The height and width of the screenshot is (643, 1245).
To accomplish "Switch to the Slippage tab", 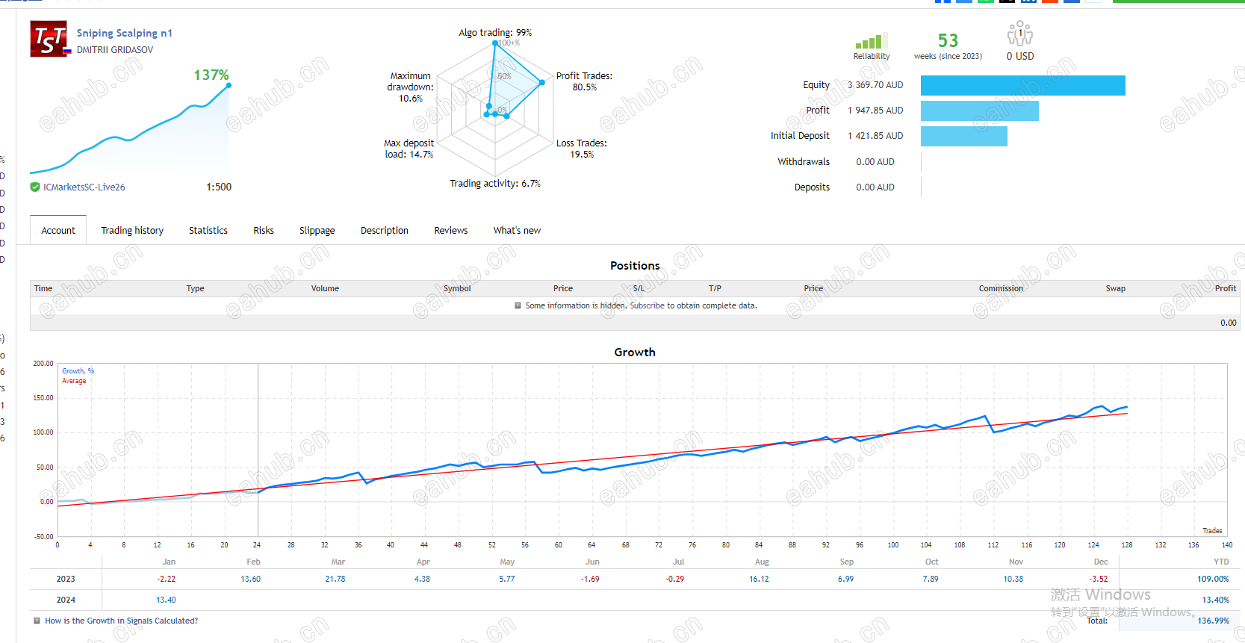I will [317, 231].
